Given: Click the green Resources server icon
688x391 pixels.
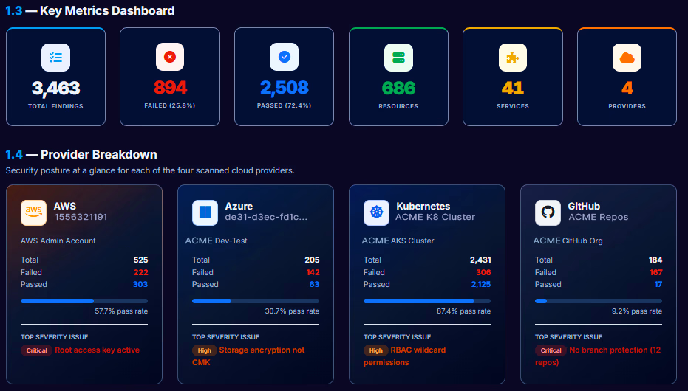Looking at the screenshot, I should (x=398, y=58).
